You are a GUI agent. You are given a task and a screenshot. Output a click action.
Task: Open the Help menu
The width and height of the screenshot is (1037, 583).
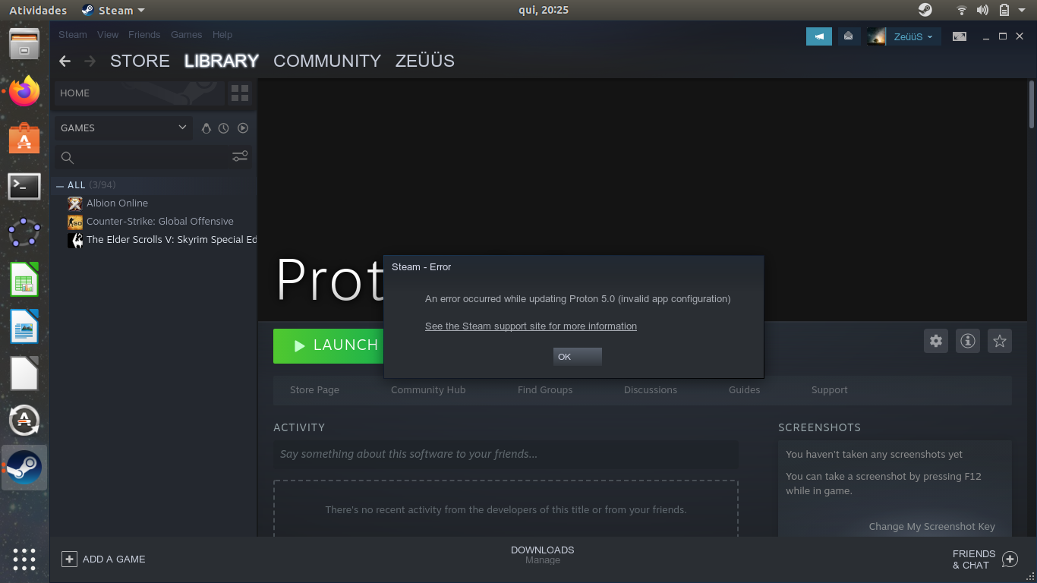click(222, 35)
